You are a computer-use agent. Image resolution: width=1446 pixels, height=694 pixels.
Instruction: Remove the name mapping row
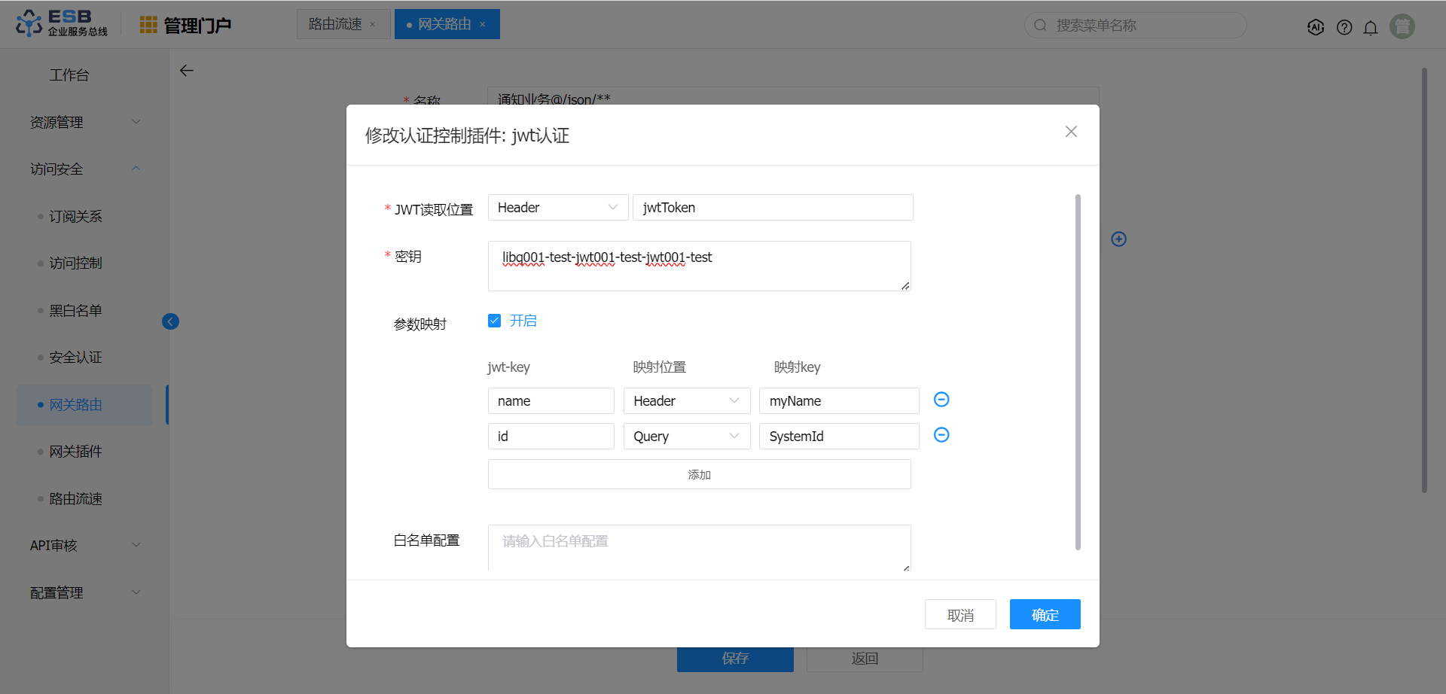941,400
